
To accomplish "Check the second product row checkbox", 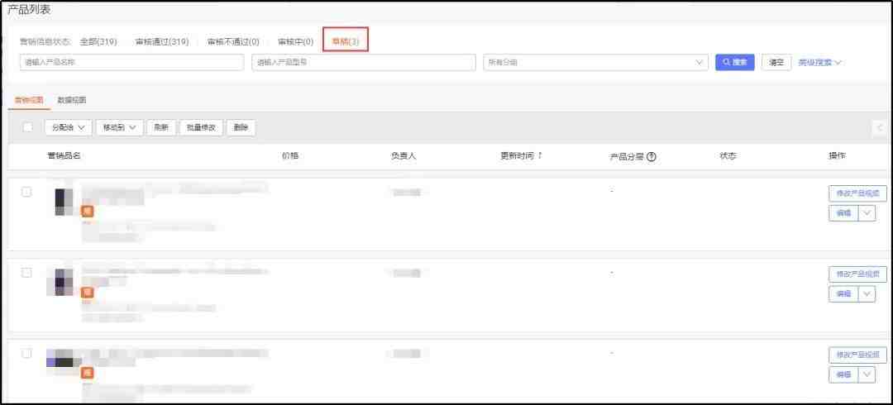I will [26, 273].
